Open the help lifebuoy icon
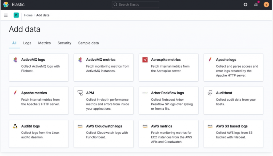Image resolution: width=273 pixels, height=156 pixels. point(245,5)
